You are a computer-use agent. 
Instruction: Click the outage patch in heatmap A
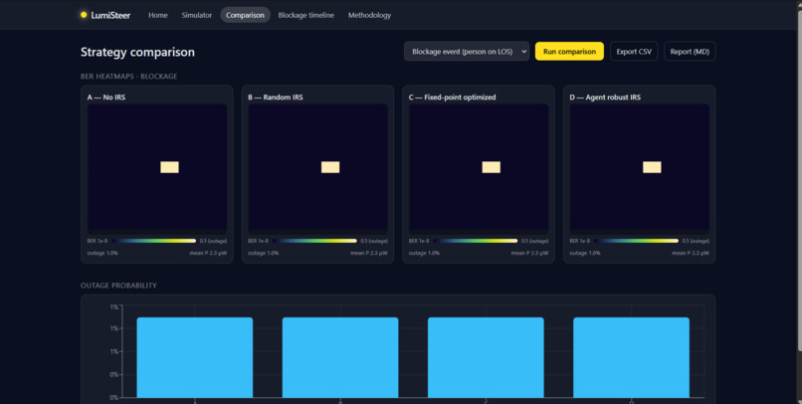click(169, 167)
